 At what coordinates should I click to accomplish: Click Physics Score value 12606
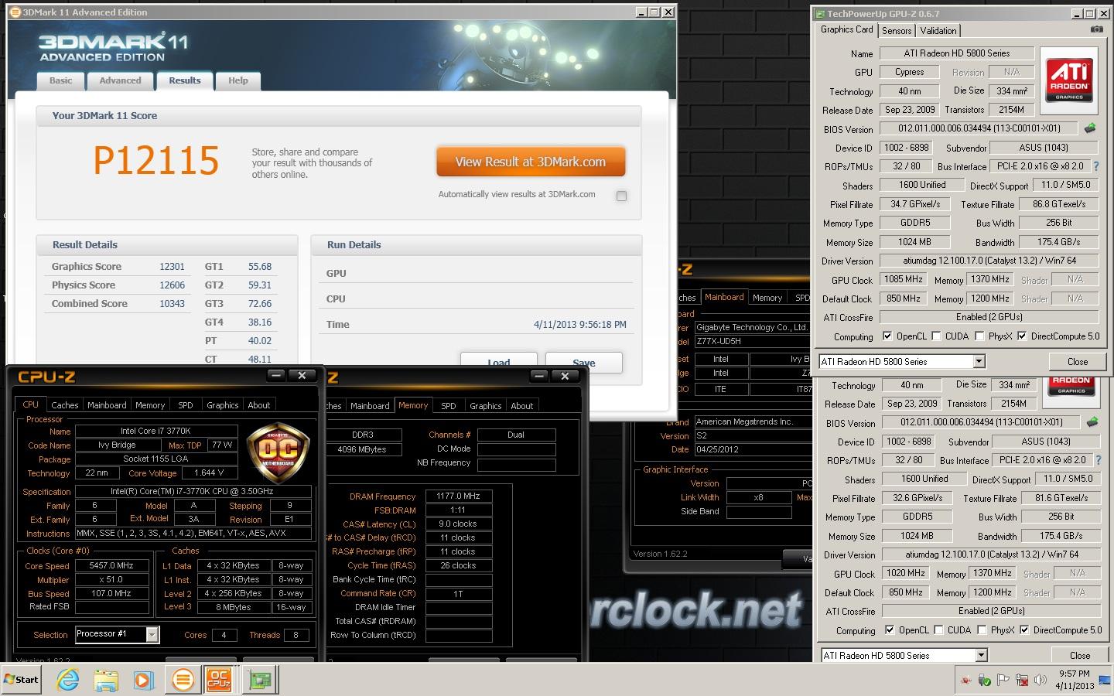(172, 285)
